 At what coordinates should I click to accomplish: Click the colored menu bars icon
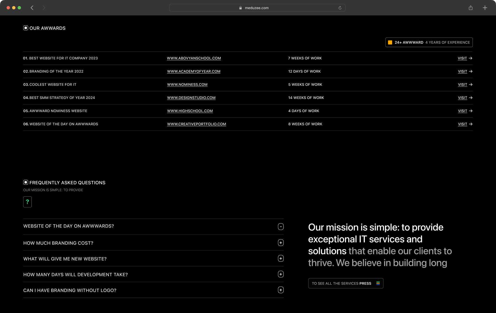378,283
